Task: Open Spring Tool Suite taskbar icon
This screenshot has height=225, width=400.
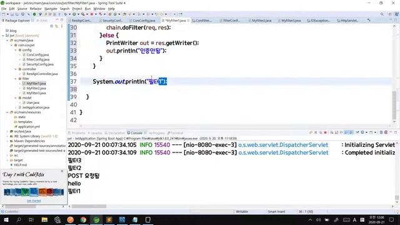Action: [96, 219]
